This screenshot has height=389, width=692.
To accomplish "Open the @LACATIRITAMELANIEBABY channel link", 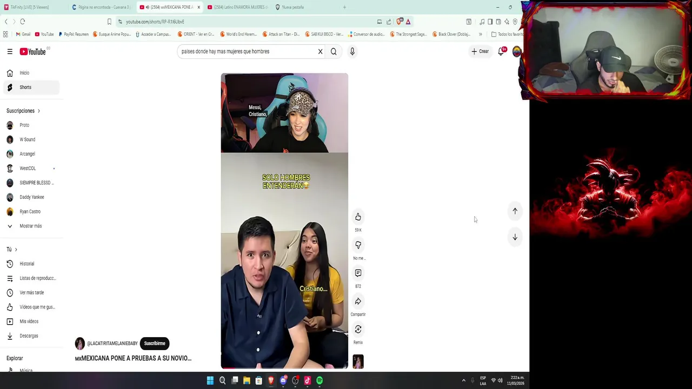I will tap(112, 343).
